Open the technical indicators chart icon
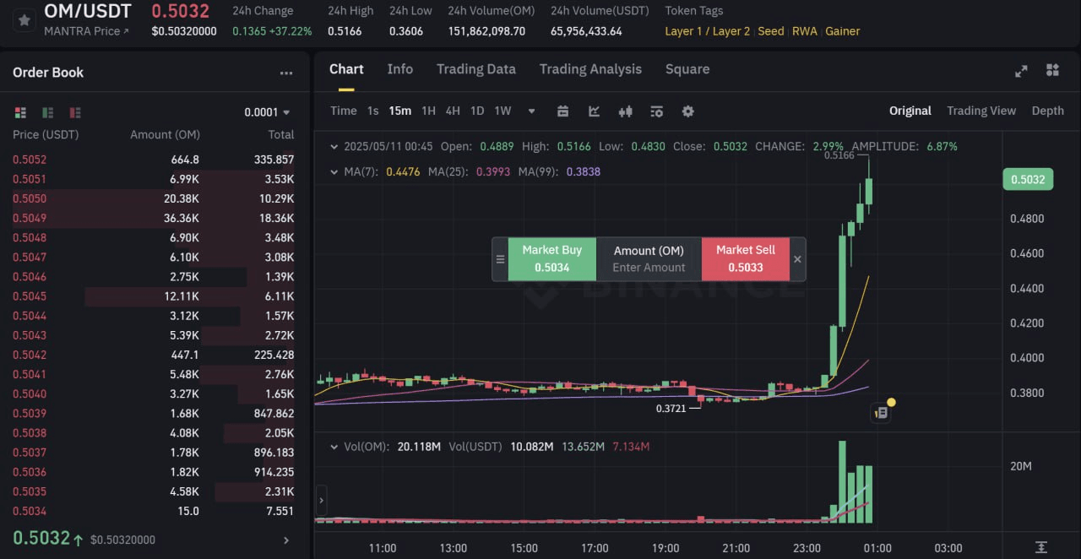 (x=595, y=111)
